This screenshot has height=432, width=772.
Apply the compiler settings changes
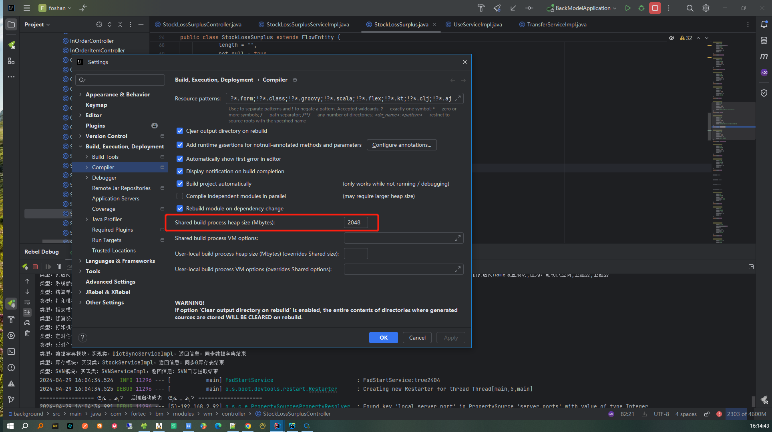point(450,338)
